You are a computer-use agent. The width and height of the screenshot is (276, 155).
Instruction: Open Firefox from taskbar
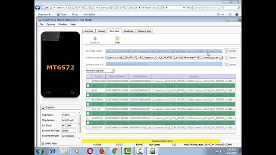[x=102, y=151]
